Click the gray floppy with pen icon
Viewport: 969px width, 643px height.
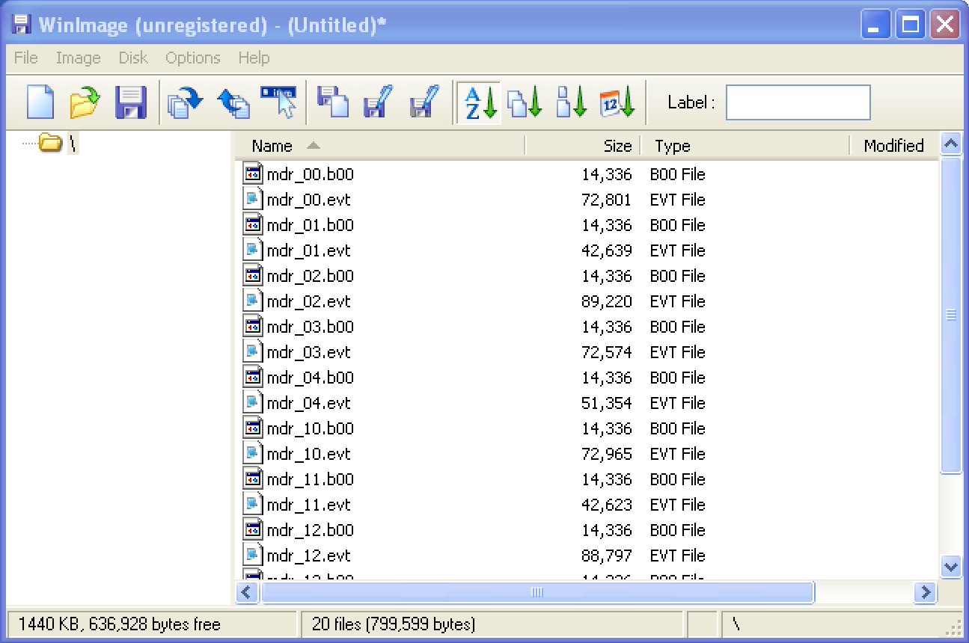click(x=424, y=102)
